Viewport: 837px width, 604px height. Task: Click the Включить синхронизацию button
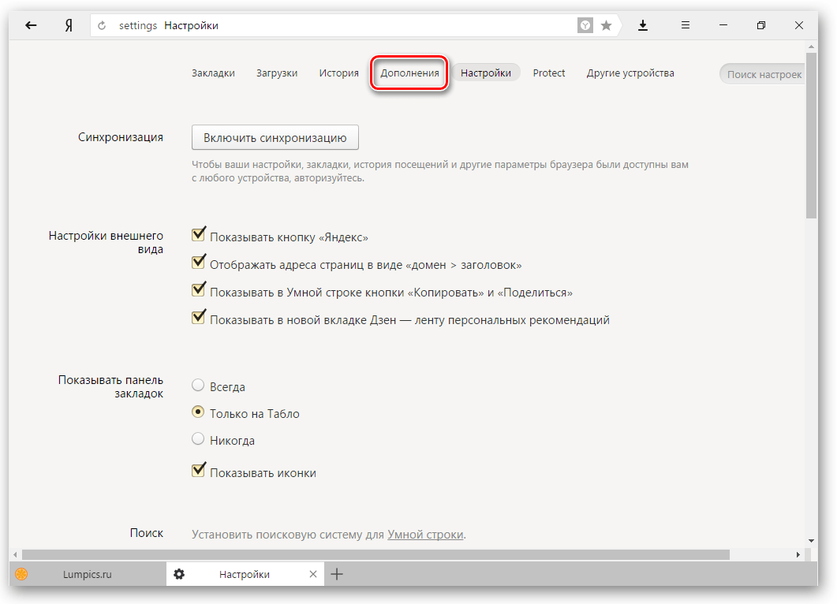pyautogui.click(x=275, y=138)
